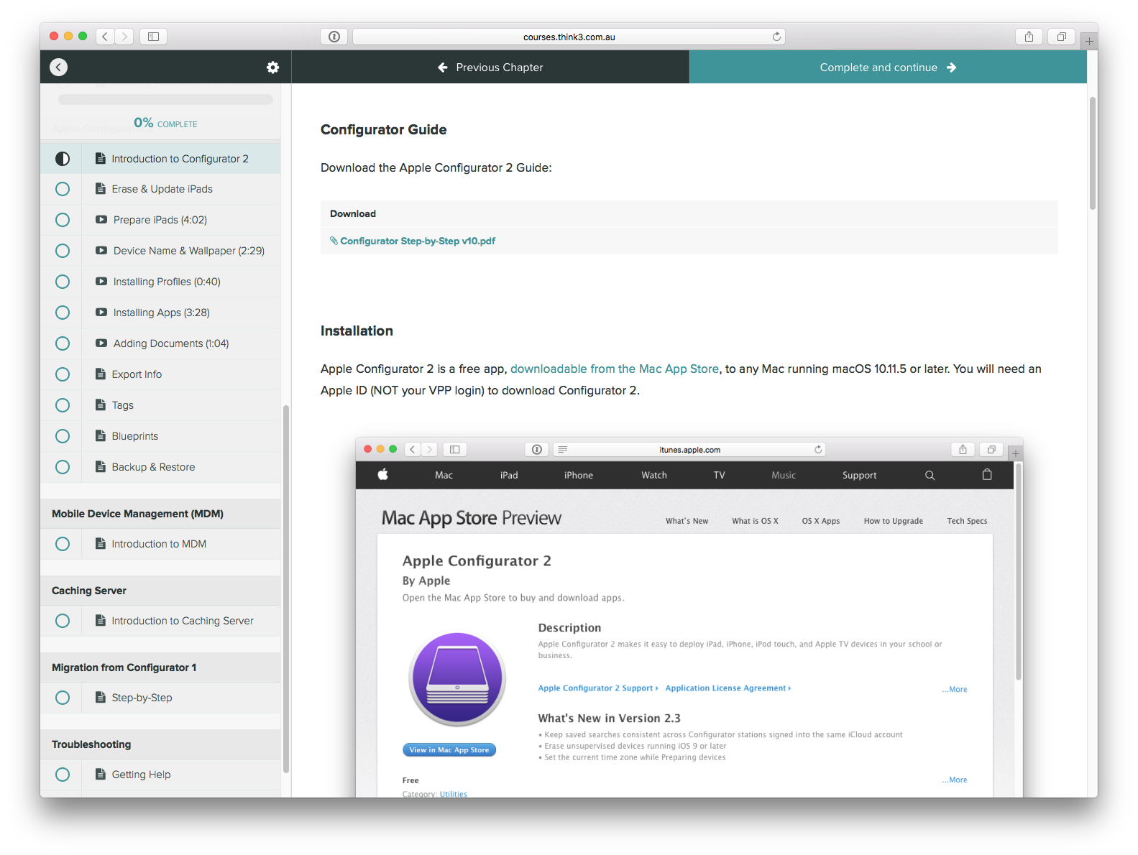Viewport: 1138px width, 855px height.
Task: Click the paperclip attachment icon by PDF
Action: tap(334, 241)
